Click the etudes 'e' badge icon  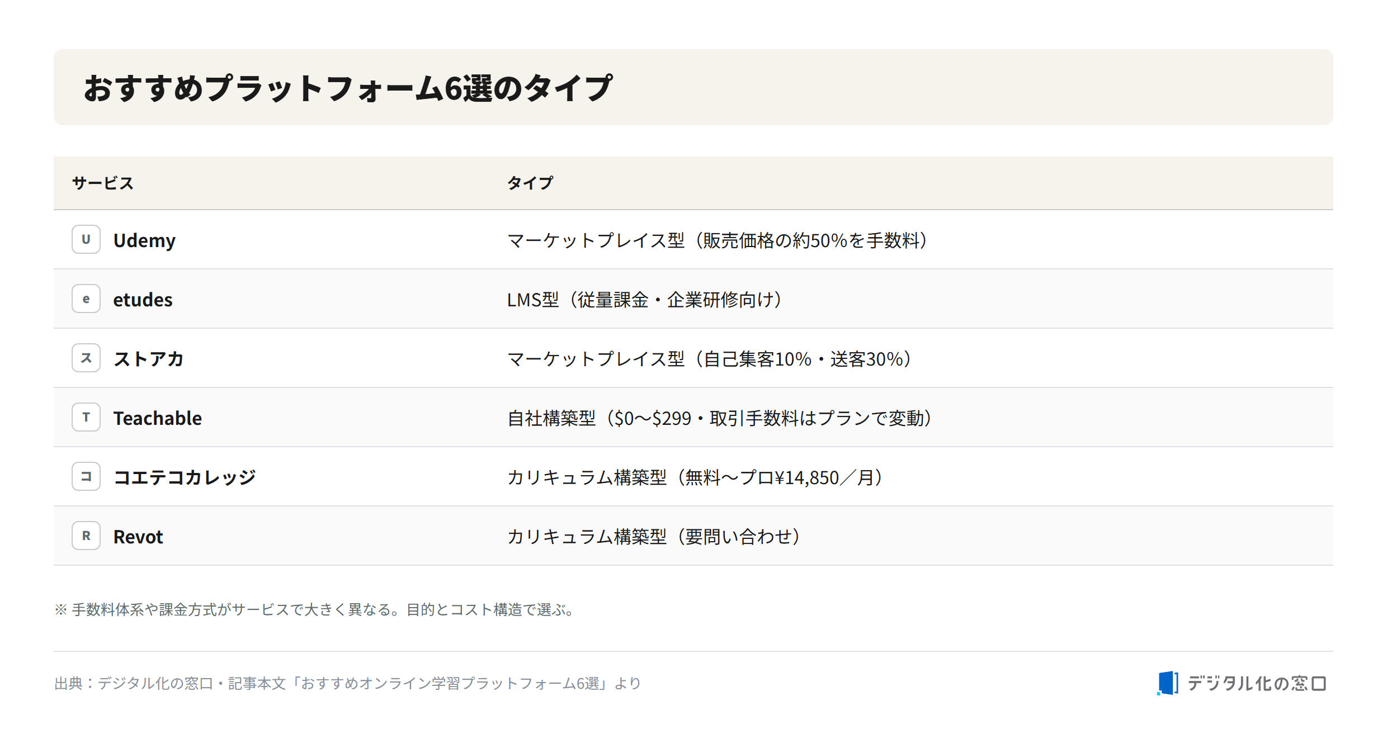pyautogui.click(x=86, y=299)
